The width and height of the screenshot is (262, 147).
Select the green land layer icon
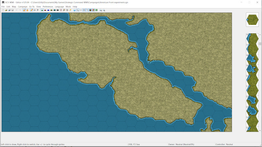click(x=42, y=10)
